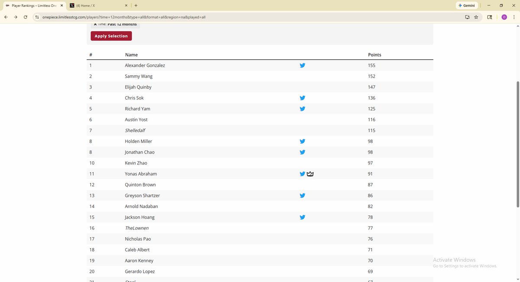The height and width of the screenshot is (282, 520).
Task: Open Alexander Gonzalez's Twitter icon
Action: point(302,66)
